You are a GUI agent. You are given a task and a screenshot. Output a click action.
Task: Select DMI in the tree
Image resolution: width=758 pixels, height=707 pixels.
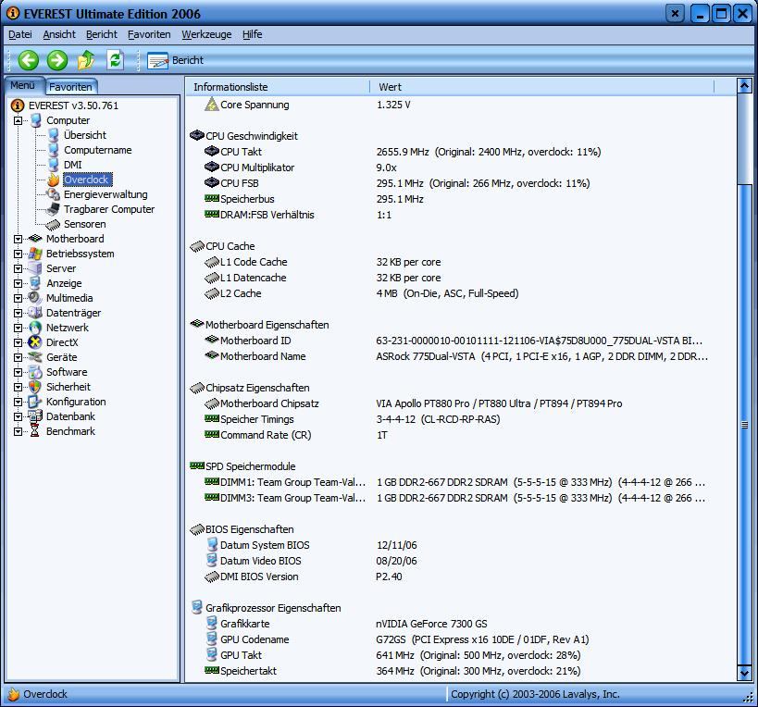pyautogui.click(x=73, y=165)
